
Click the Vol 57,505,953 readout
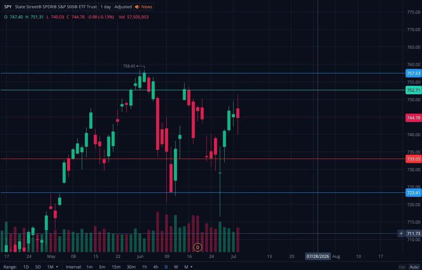[x=134, y=17]
